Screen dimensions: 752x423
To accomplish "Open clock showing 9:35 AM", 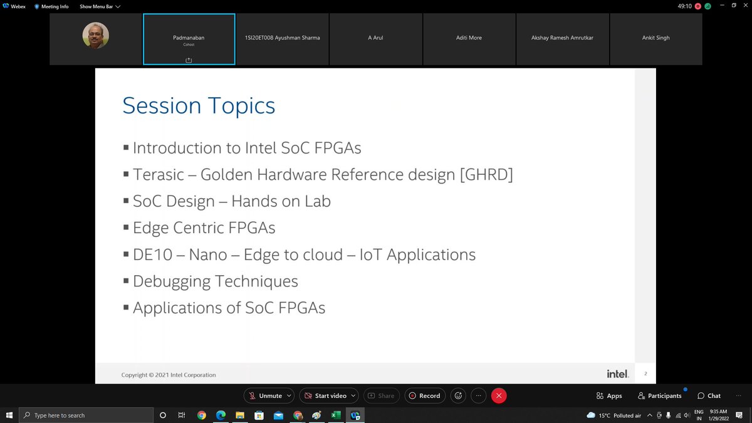I will pyautogui.click(x=718, y=415).
